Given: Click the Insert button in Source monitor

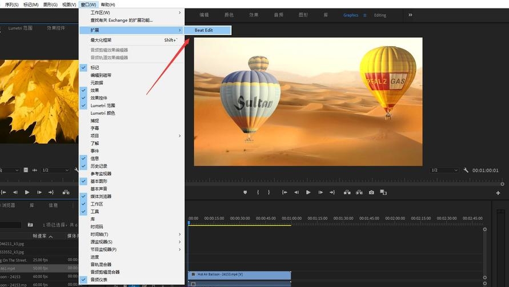Looking at the screenshot, I should 66,192.
